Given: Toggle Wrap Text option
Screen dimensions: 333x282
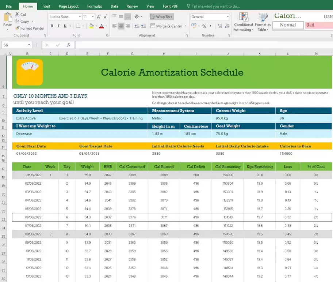Looking at the screenshot, I should tap(161, 17).
